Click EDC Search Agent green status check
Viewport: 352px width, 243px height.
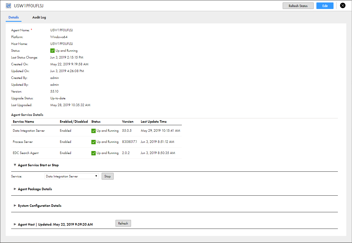click(x=94, y=153)
